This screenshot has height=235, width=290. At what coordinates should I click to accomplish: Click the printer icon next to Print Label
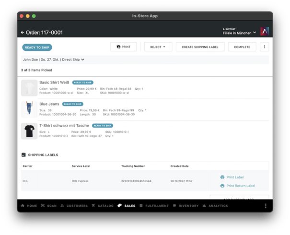[222, 177]
